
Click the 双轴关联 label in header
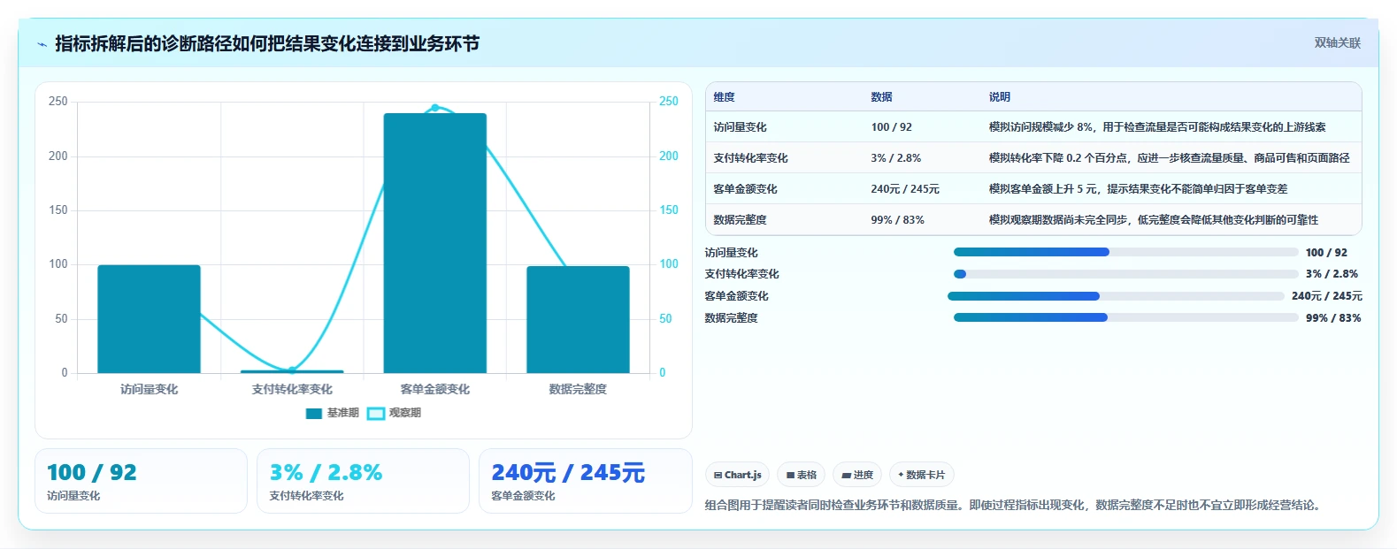click(x=1337, y=42)
